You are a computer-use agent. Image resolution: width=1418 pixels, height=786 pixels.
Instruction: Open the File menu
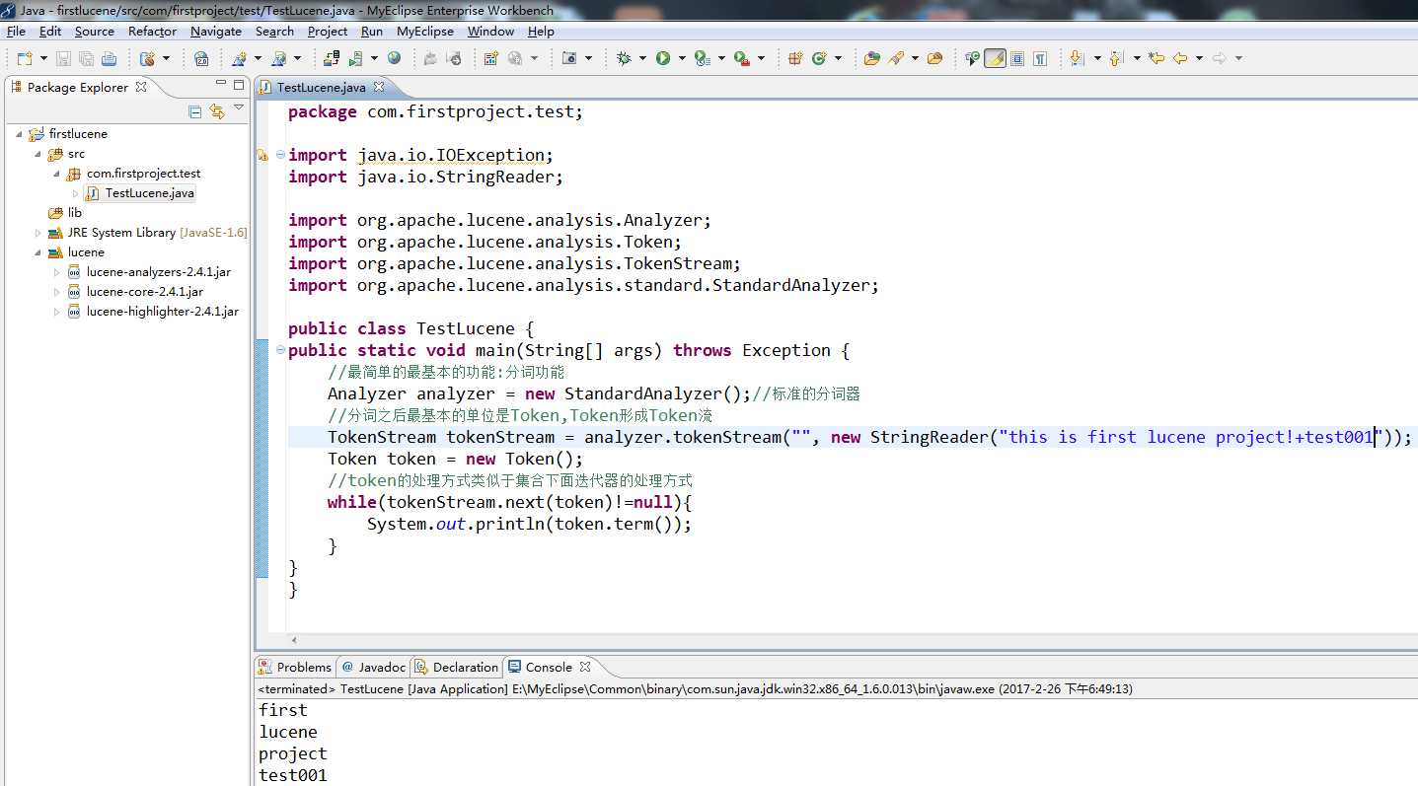pos(16,31)
